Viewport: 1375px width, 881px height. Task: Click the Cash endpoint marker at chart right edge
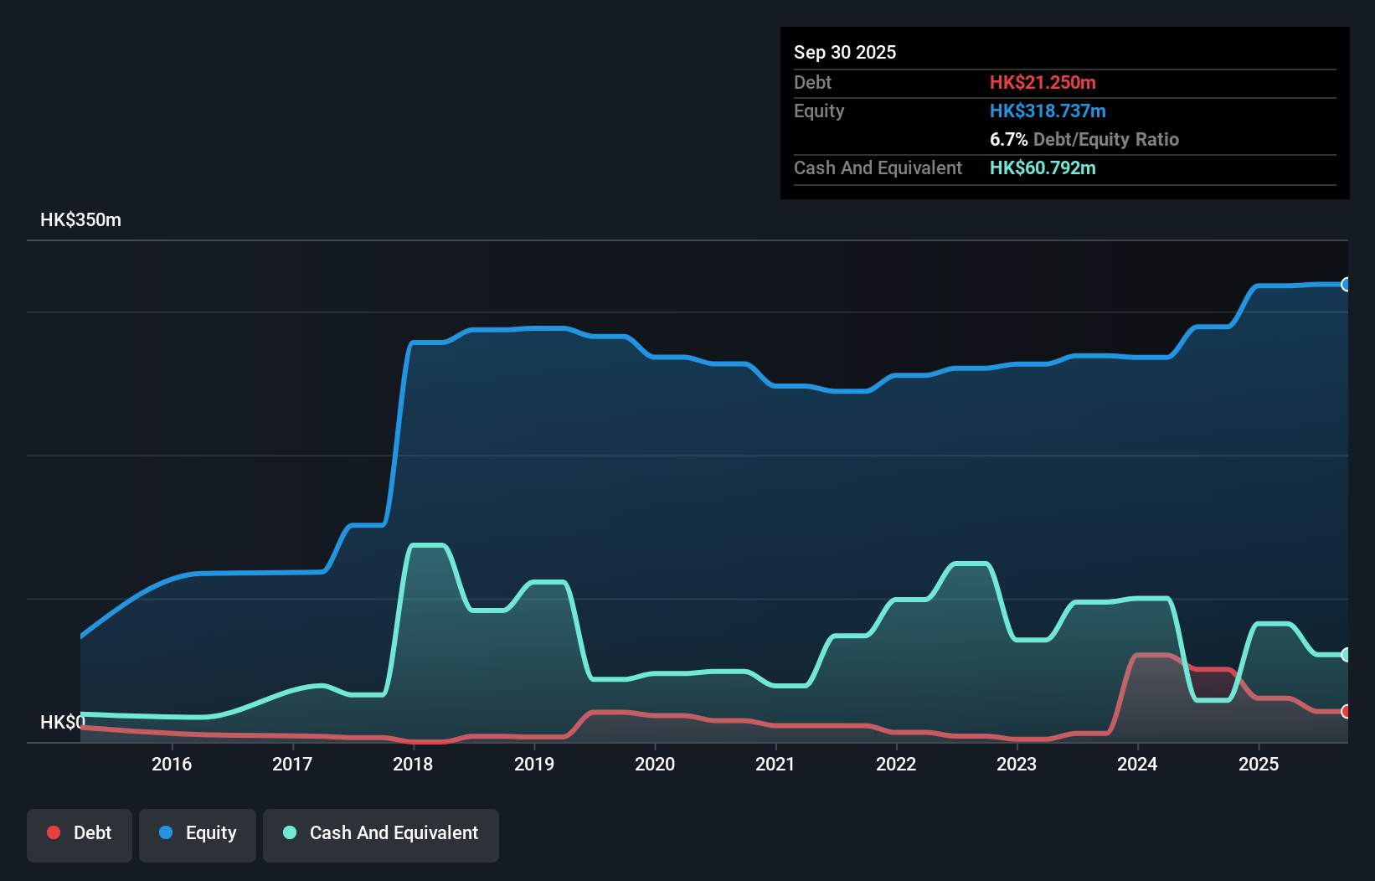pos(1347,655)
